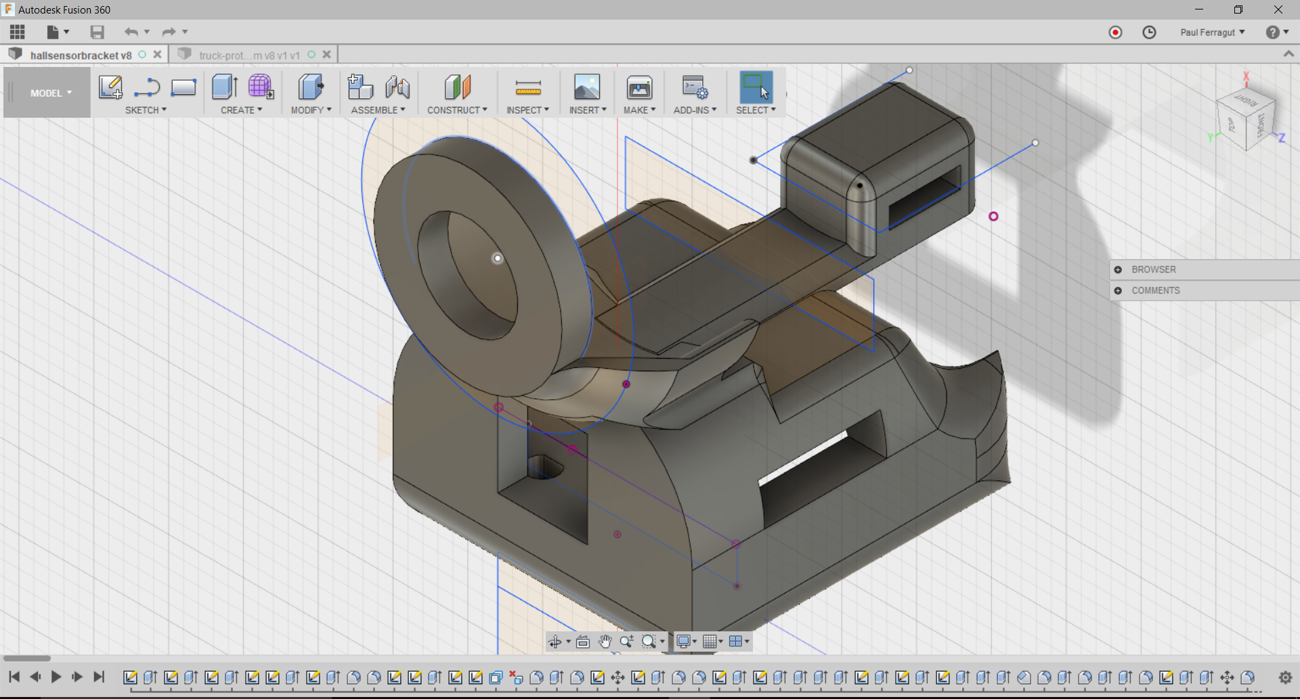The width and height of the screenshot is (1300, 699).
Task: Click the New Component assemble icon
Action: pyautogui.click(x=360, y=87)
